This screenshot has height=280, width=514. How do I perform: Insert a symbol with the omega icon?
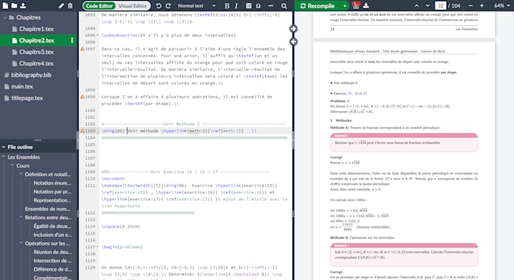pos(259,6)
